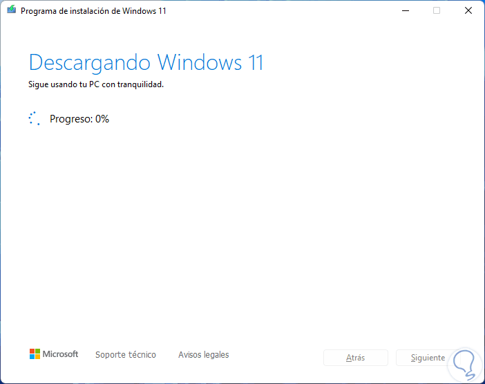Image resolution: width=485 pixels, height=384 pixels.
Task: Click the maximize button in title bar
Action: click(437, 10)
